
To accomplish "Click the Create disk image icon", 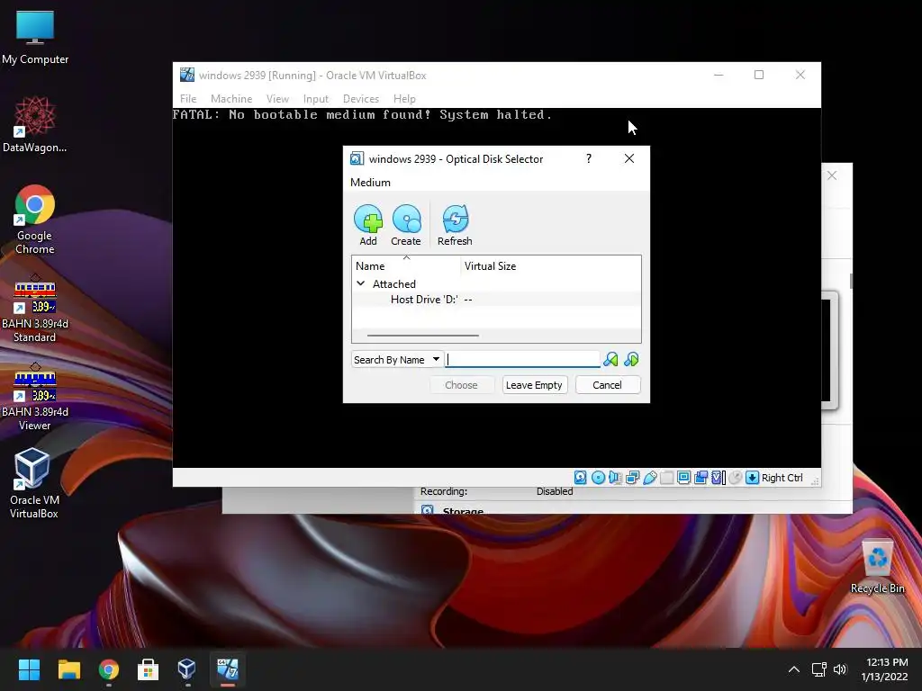I will (406, 225).
